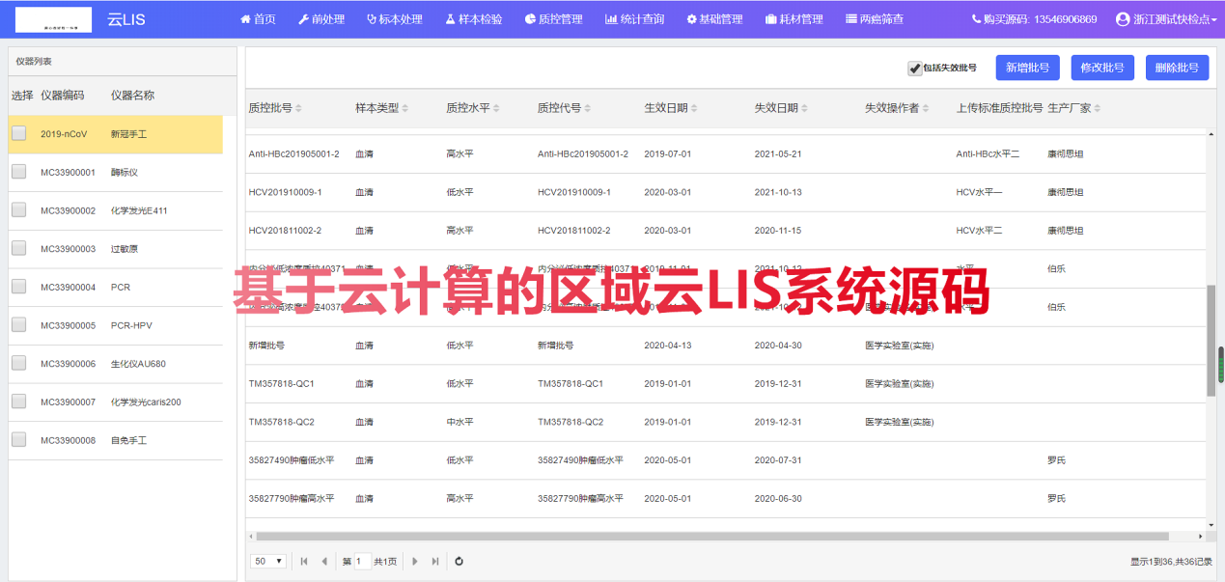Expand 浙江测试快检点 user dropdown
This screenshot has width=1225, height=582.
pyautogui.click(x=1165, y=19)
